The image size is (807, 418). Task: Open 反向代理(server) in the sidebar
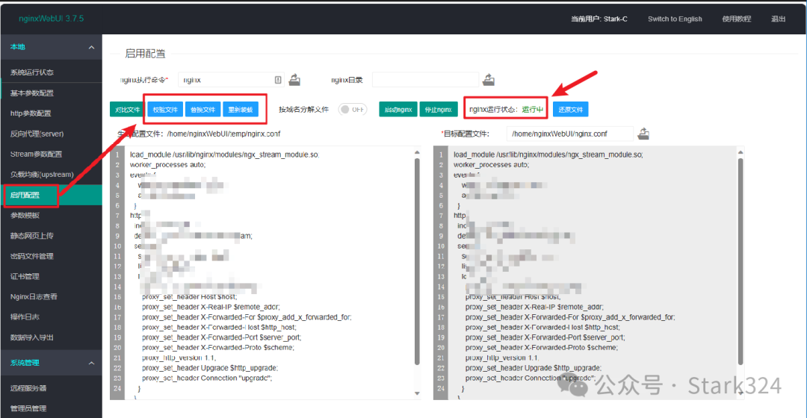click(37, 134)
